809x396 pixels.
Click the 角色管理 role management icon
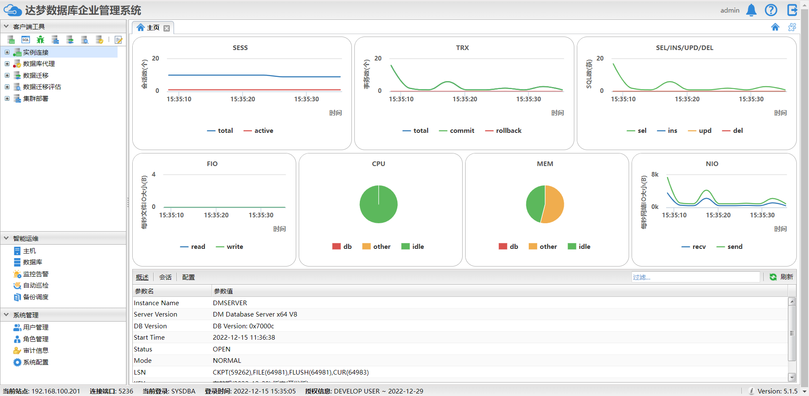[x=17, y=339]
